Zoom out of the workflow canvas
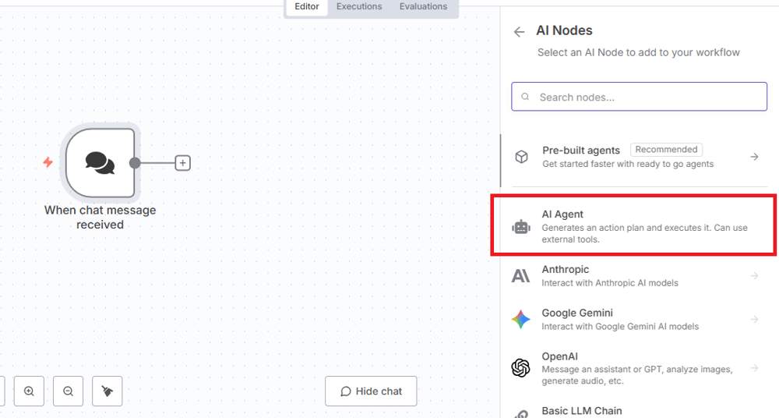Image resolution: width=779 pixels, height=418 pixels. [x=68, y=391]
